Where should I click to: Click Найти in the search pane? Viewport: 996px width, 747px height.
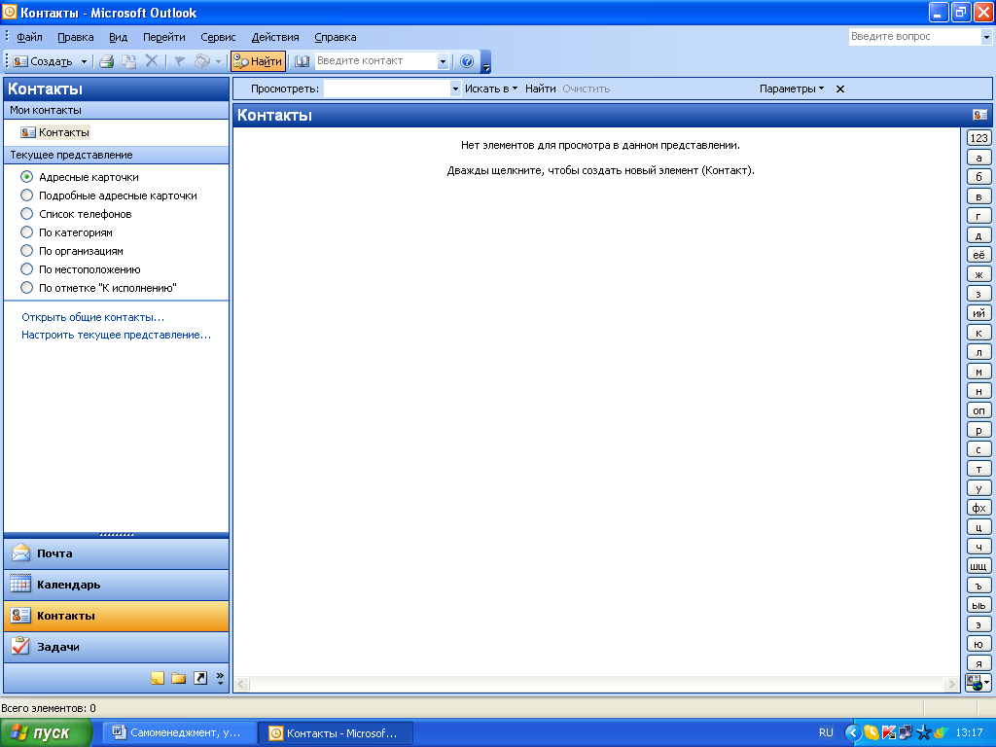coord(541,89)
